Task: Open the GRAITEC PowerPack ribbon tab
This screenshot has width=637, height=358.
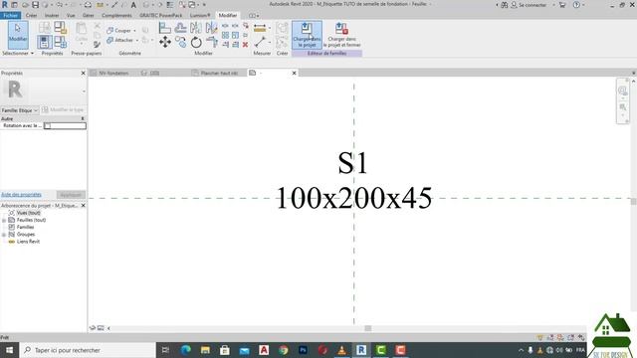Action: (161, 16)
